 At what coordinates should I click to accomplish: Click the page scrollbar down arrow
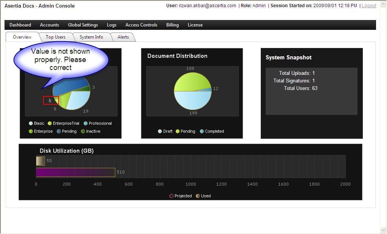point(383,230)
